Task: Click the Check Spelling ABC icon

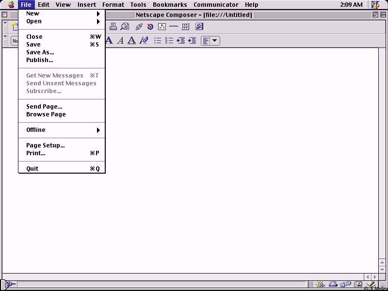Action: (199, 27)
